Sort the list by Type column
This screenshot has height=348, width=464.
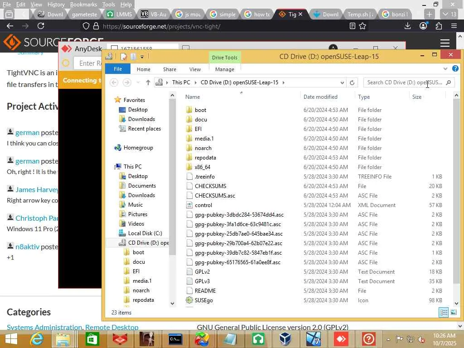(x=364, y=97)
